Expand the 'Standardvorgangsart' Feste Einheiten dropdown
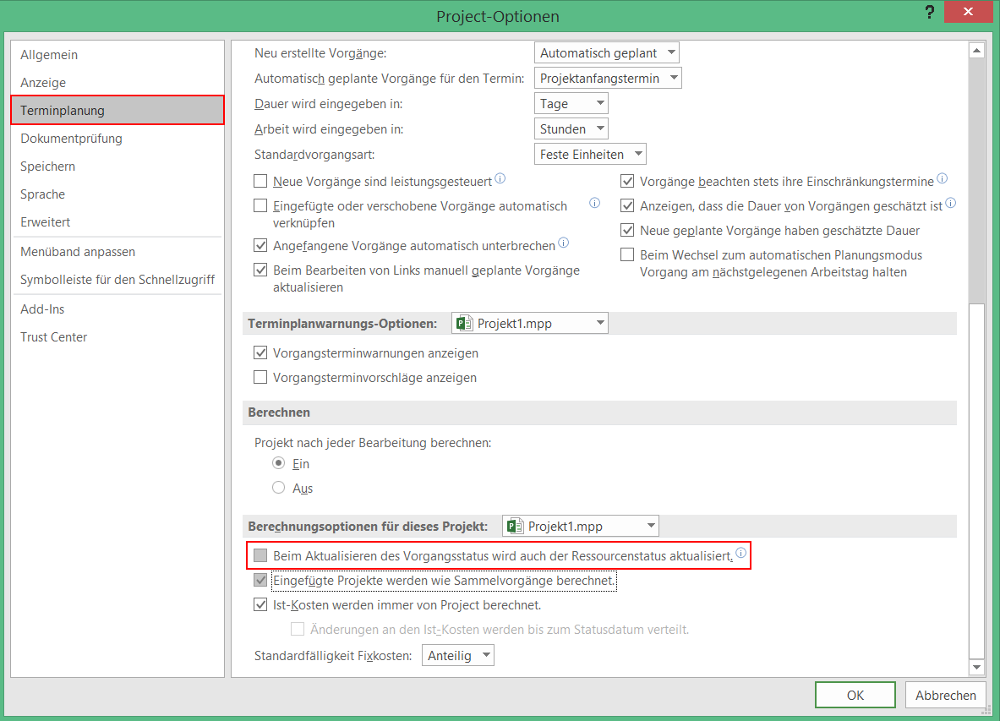 point(591,154)
